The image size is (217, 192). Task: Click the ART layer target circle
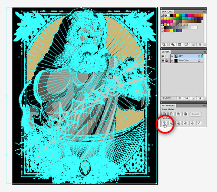[x=199, y=56]
